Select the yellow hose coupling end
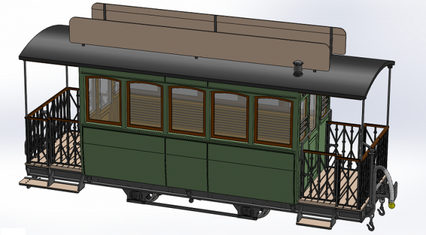Viewport: 426px width, 235px height. pyautogui.click(x=392, y=205)
